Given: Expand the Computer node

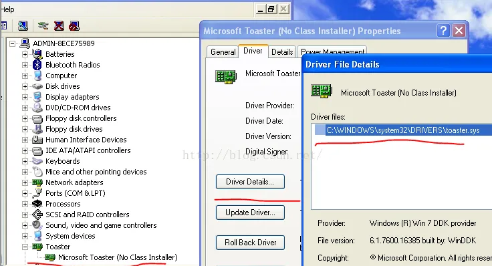Looking at the screenshot, I should coord(25,76).
